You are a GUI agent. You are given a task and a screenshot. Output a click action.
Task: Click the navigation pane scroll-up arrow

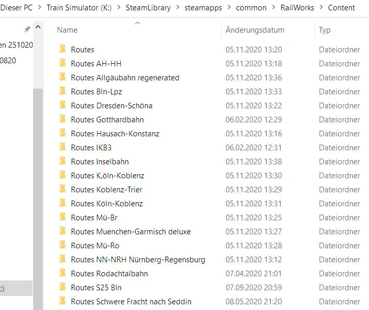click(38, 27)
